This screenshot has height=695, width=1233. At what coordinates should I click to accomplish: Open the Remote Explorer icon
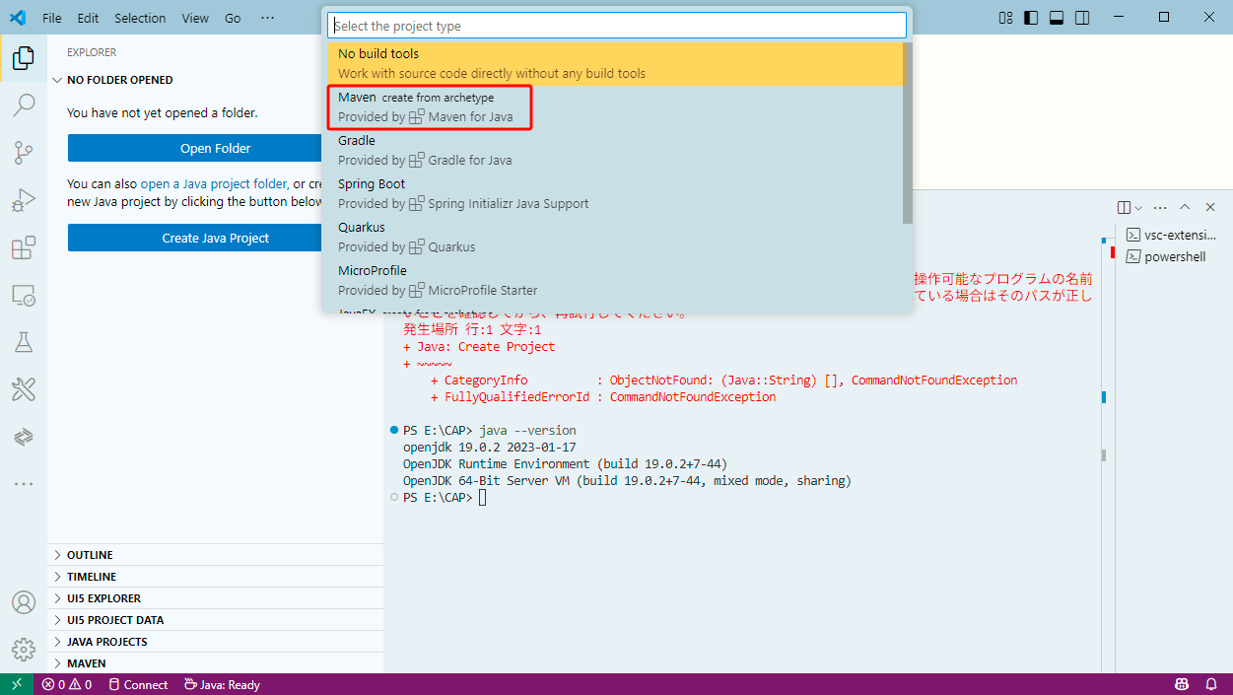24,294
